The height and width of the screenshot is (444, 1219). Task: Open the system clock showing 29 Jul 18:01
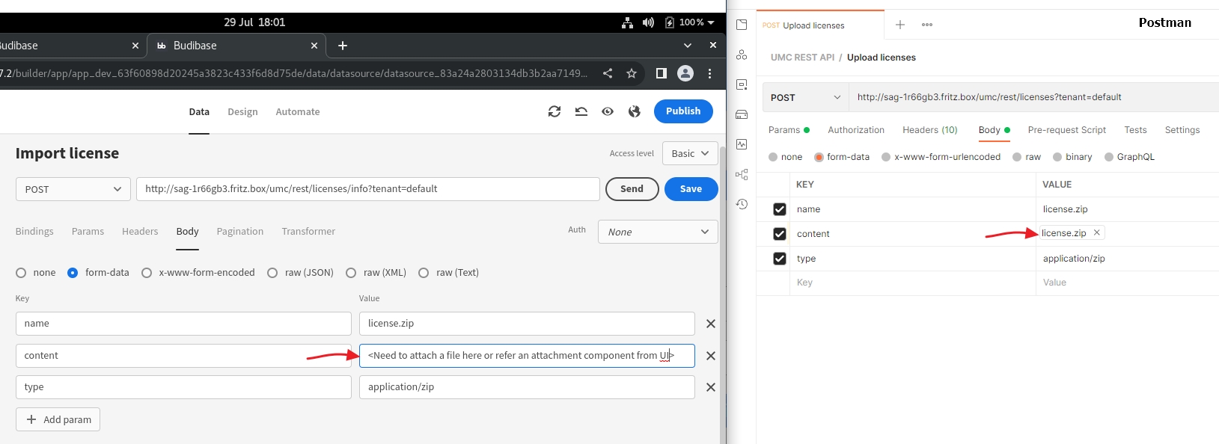254,22
